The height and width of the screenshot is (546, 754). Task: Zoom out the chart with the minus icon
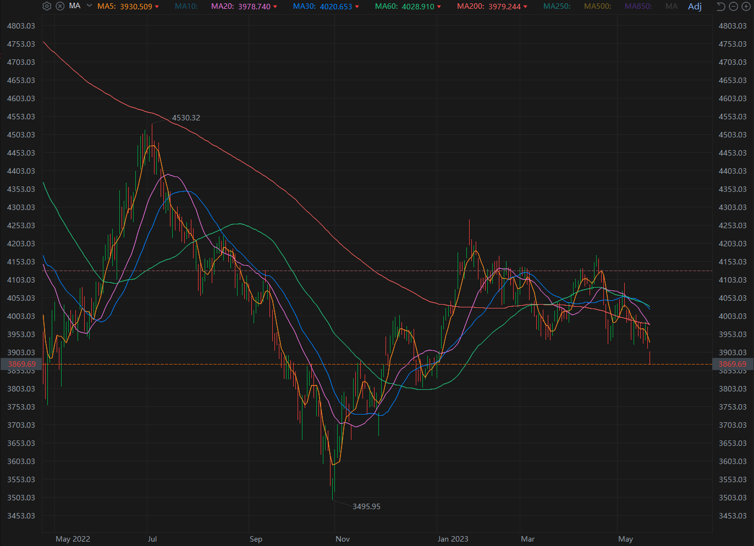(x=733, y=7)
